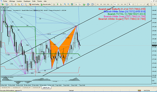The width and height of the screenshot is (157, 92).
Task: Click Bearish max Butterfly pattern label
Action: tap(122, 9)
